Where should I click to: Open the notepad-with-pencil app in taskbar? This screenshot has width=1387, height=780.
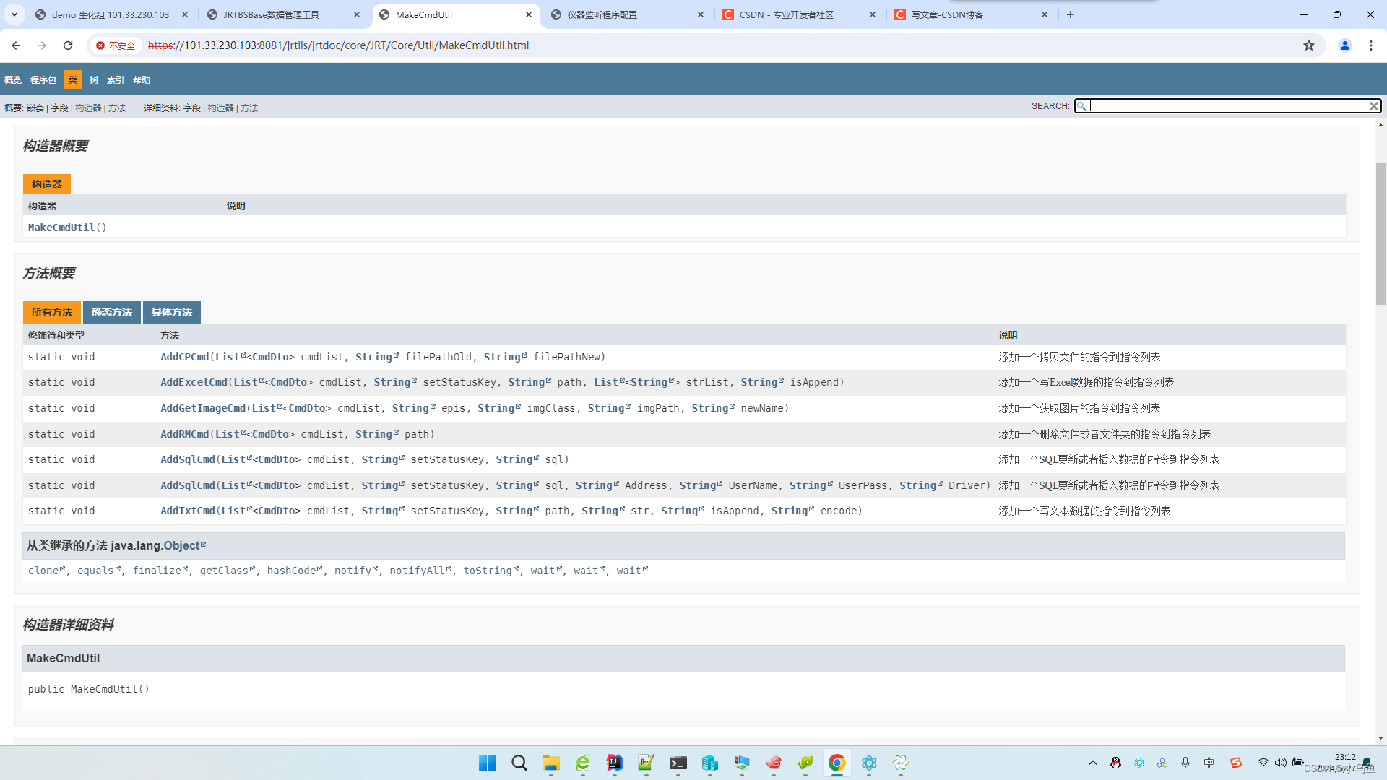(647, 763)
